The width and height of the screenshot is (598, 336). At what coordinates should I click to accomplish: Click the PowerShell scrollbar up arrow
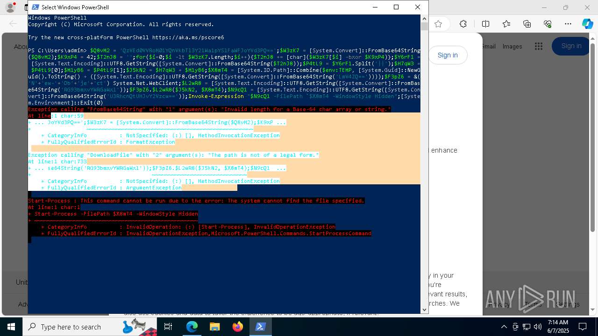(424, 18)
